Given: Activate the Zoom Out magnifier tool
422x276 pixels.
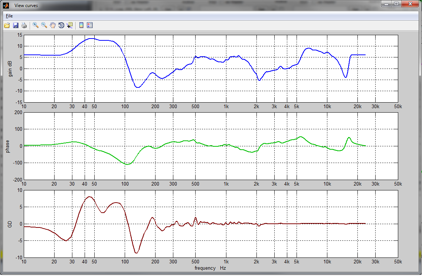Looking at the screenshot, I should pyautogui.click(x=44, y=25).
